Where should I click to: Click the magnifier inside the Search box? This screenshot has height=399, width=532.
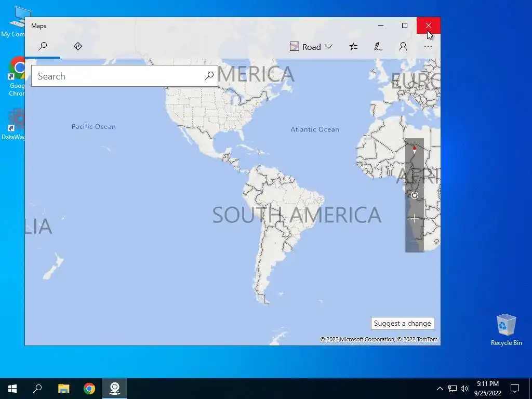[x=209, y=76]
